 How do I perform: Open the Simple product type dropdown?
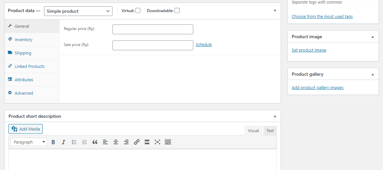78,11
